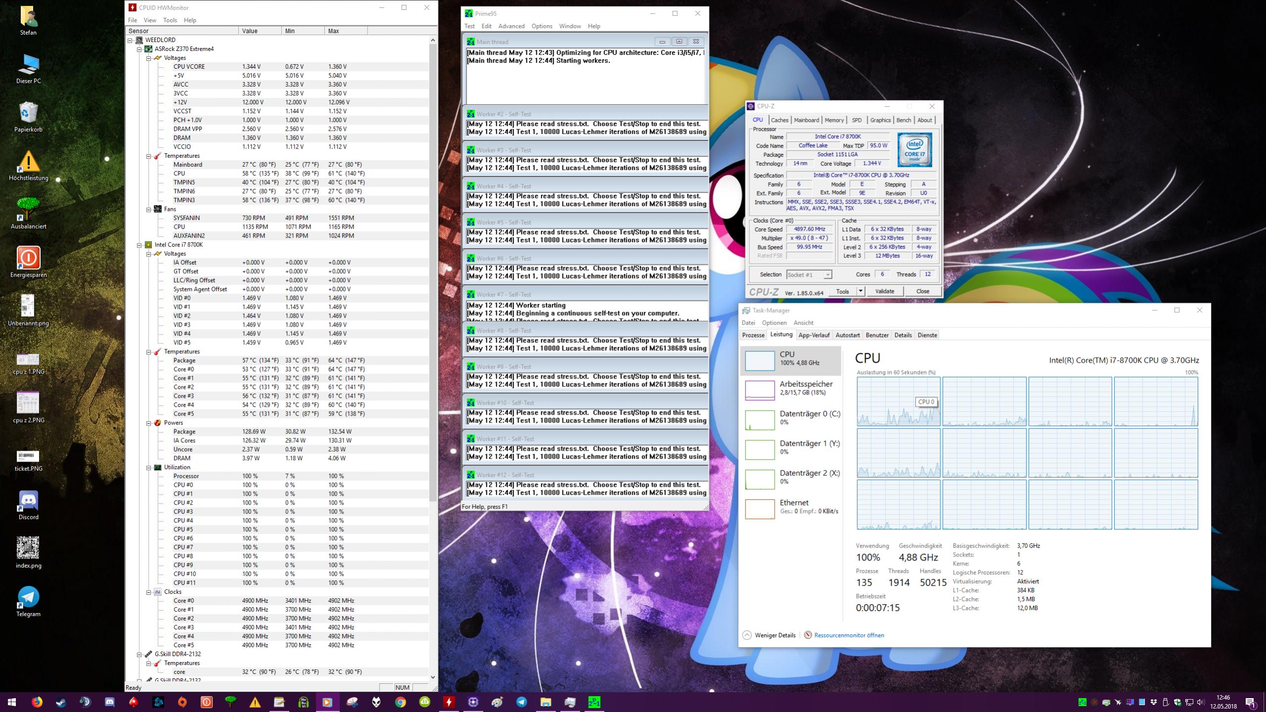Switch to the Mainboard tab in CPU-Z

(806, 120)
